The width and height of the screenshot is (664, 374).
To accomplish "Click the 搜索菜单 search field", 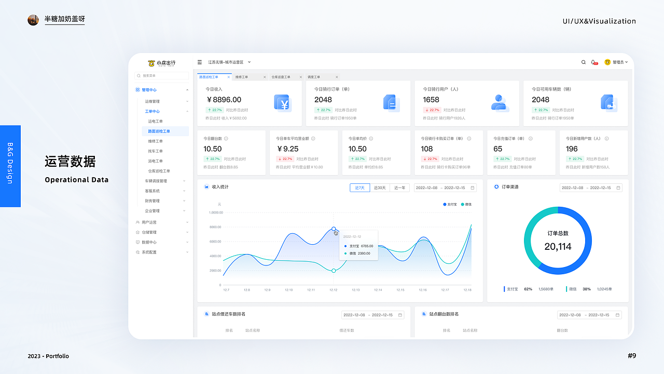I will pos(162,75).
